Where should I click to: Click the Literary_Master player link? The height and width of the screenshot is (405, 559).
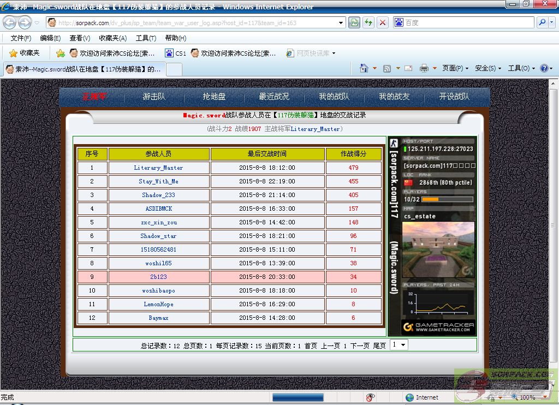pos(158,168)
